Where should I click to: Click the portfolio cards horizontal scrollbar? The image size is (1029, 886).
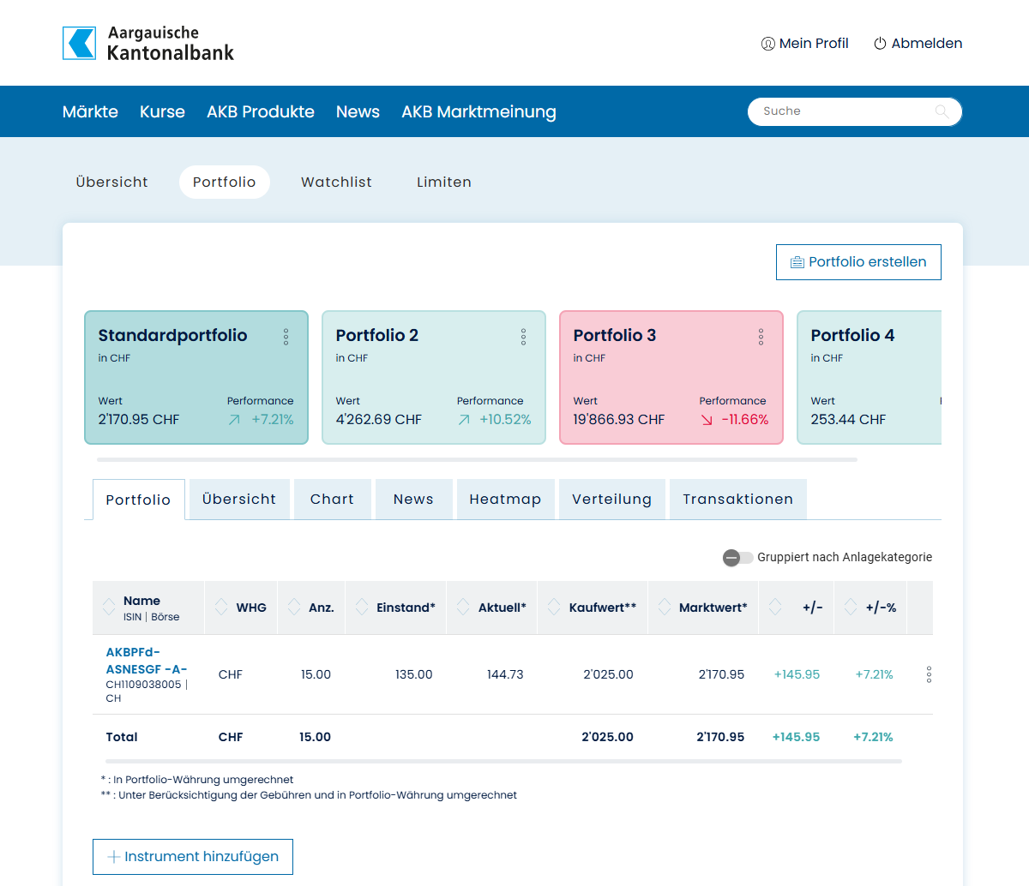coord(477,460)
